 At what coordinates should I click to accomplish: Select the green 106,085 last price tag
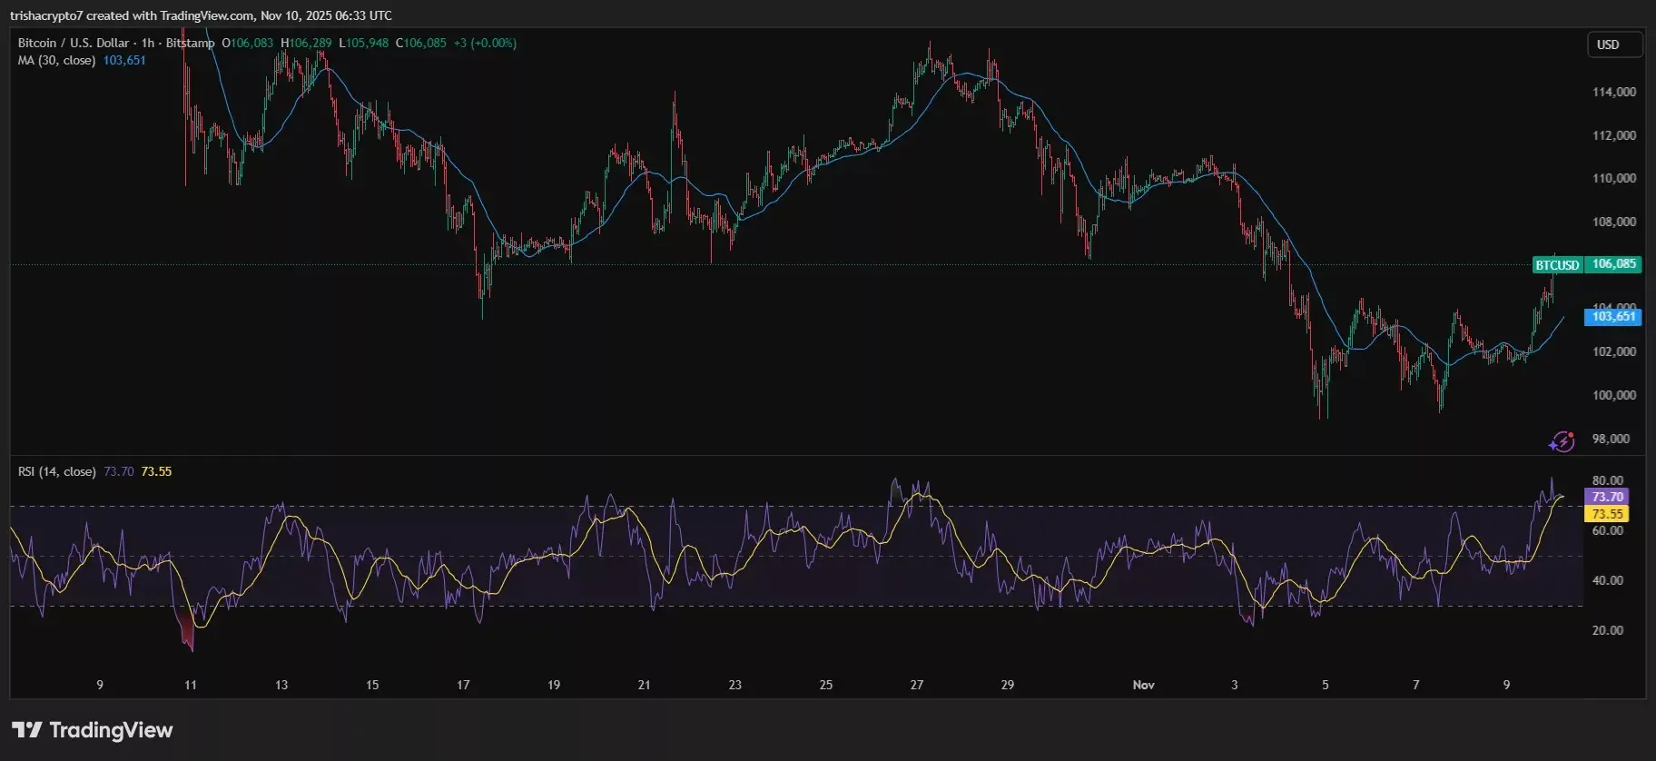1613,264
